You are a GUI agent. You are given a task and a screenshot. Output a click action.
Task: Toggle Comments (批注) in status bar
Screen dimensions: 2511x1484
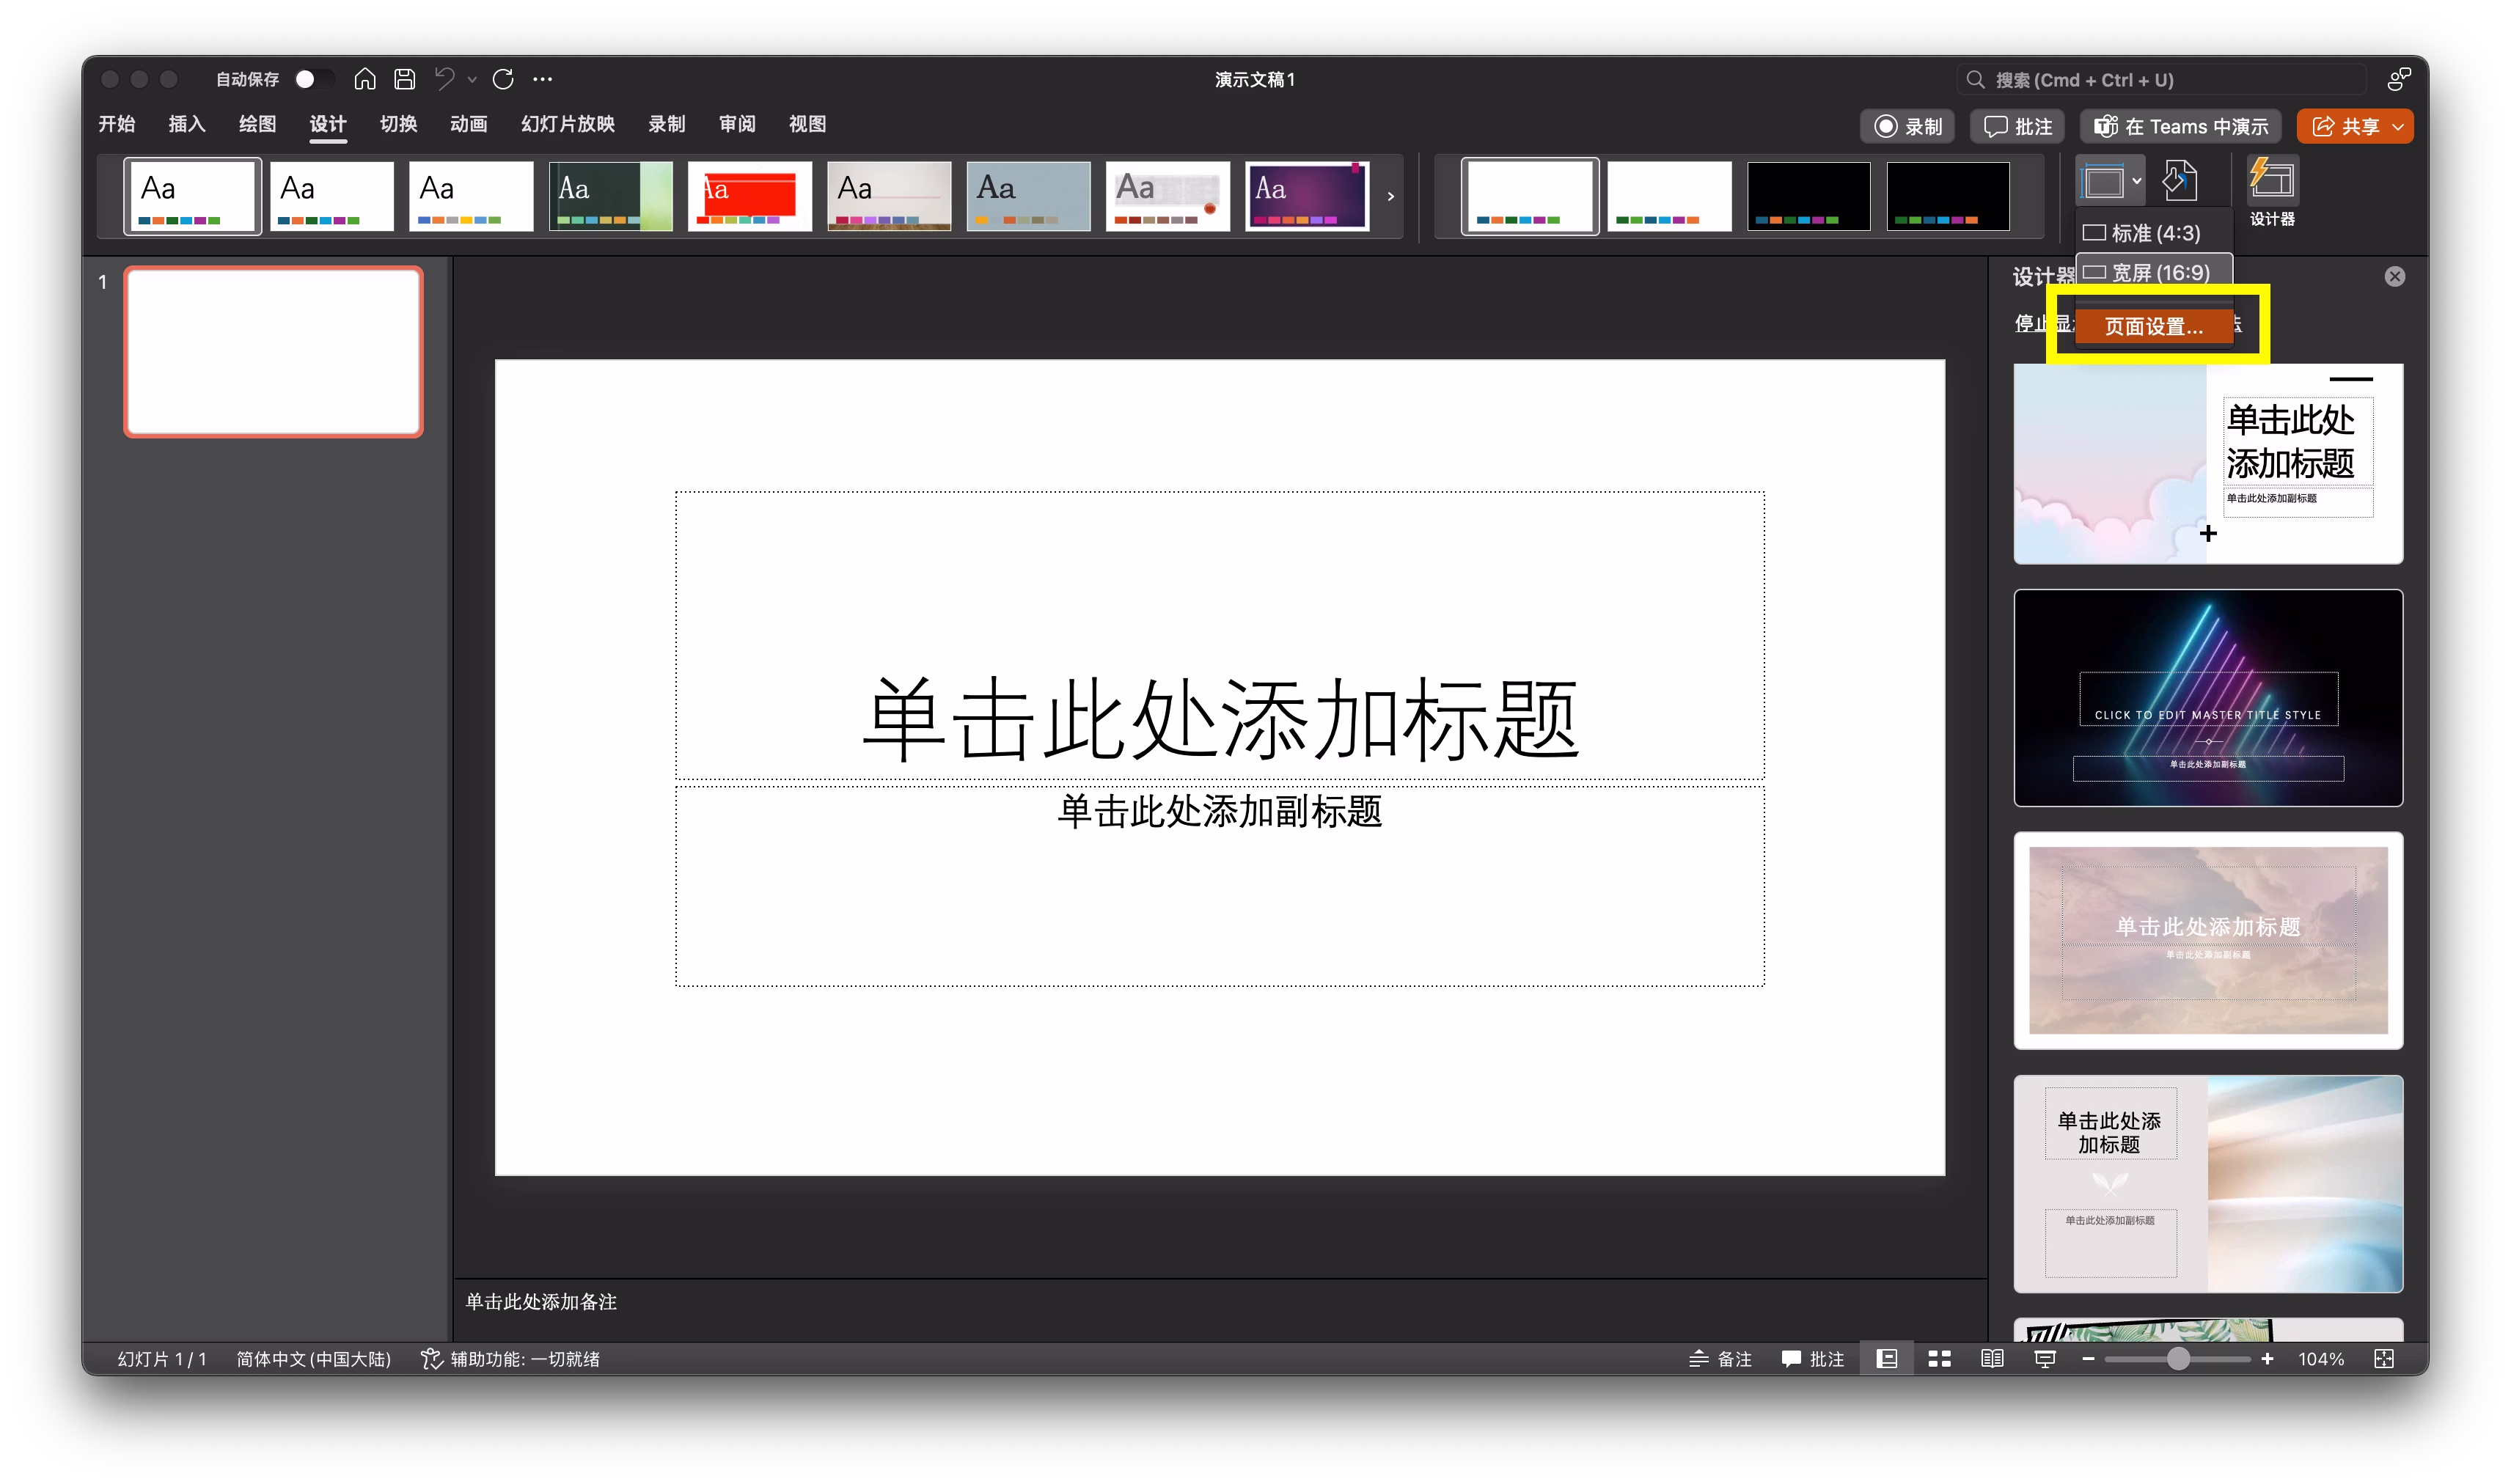pyautogui.click(x=1813, y=1359)
